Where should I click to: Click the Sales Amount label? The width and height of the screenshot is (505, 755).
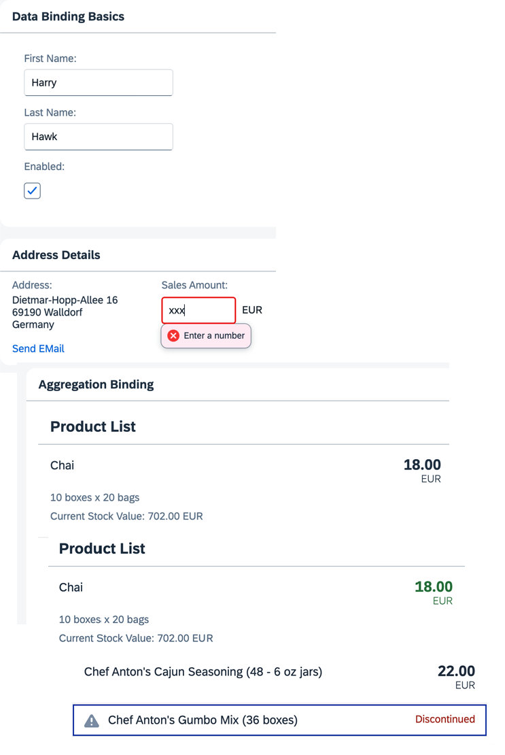pyautogui.click(x=194, y=285)
